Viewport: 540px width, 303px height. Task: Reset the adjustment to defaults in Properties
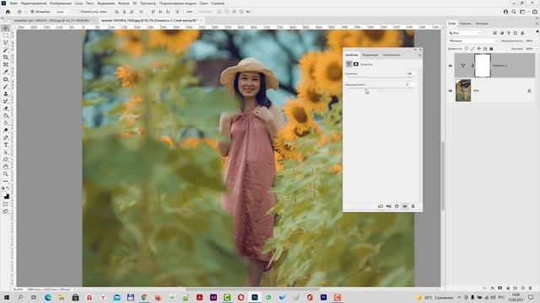point(397,206)
